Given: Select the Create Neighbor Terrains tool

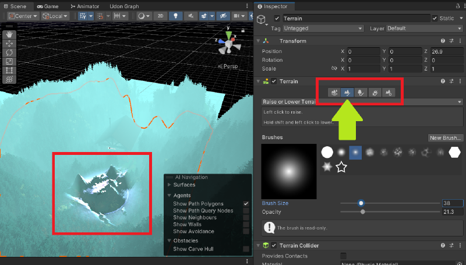Looking at the screenshot, I should coord(334,92).
